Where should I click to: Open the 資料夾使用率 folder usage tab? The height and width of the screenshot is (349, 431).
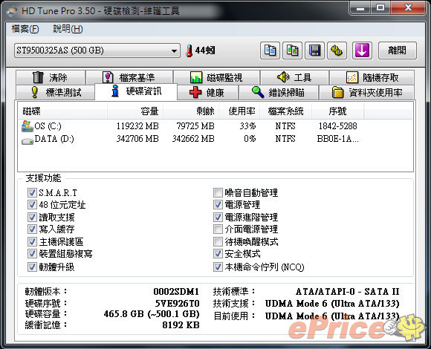click(x=366, y=92)
